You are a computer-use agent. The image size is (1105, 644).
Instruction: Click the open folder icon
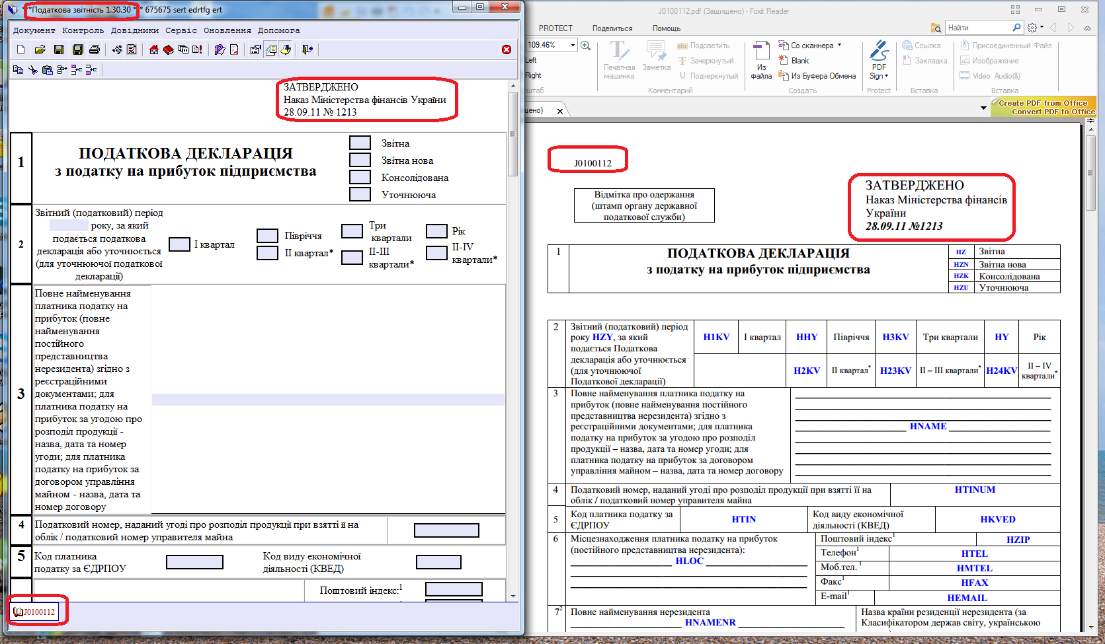(x=40, y=50)
